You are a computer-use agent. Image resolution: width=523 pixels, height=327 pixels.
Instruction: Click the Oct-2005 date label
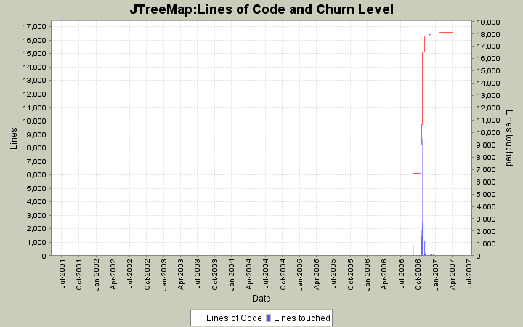click(x=351, y=274)
